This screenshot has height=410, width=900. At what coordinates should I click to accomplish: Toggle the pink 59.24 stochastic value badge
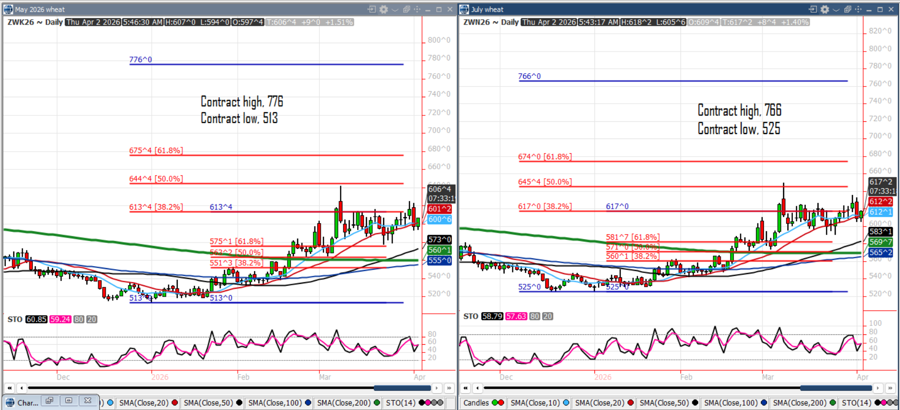tap(60, 319)
